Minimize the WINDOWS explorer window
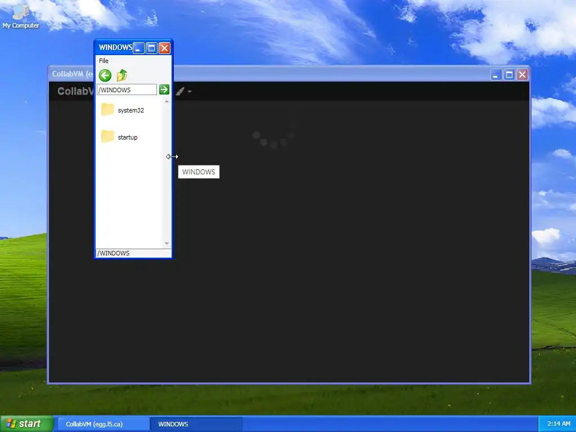576x432 pixels. [138, 48]
